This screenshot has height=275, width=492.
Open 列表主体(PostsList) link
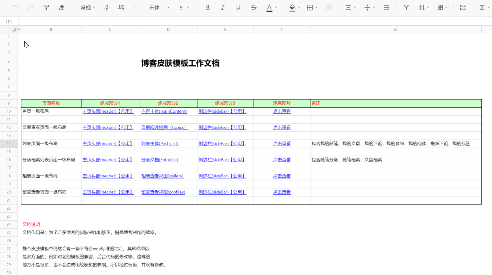pos(160,144)
